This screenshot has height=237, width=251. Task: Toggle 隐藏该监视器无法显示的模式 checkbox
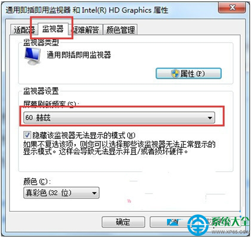click(x=27, y=135)
